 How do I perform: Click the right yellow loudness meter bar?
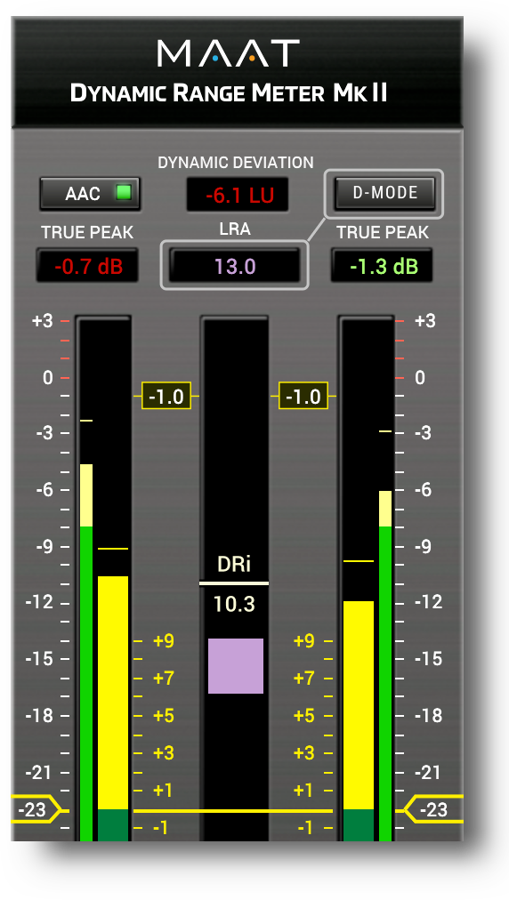click(359, 705)
